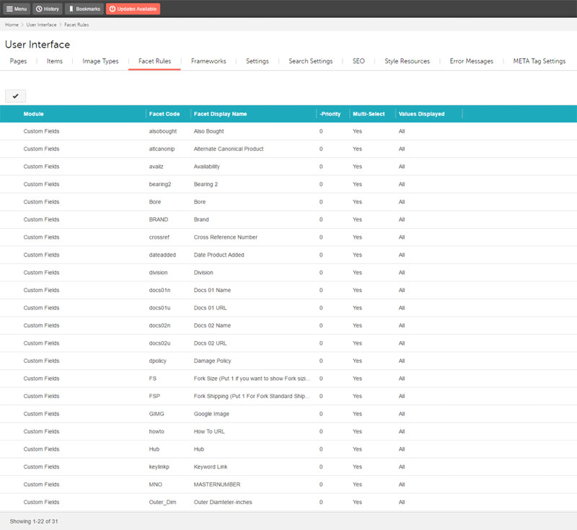Select the docs01u facet code
Screen dimensions: 577x530
pos(159,308)
